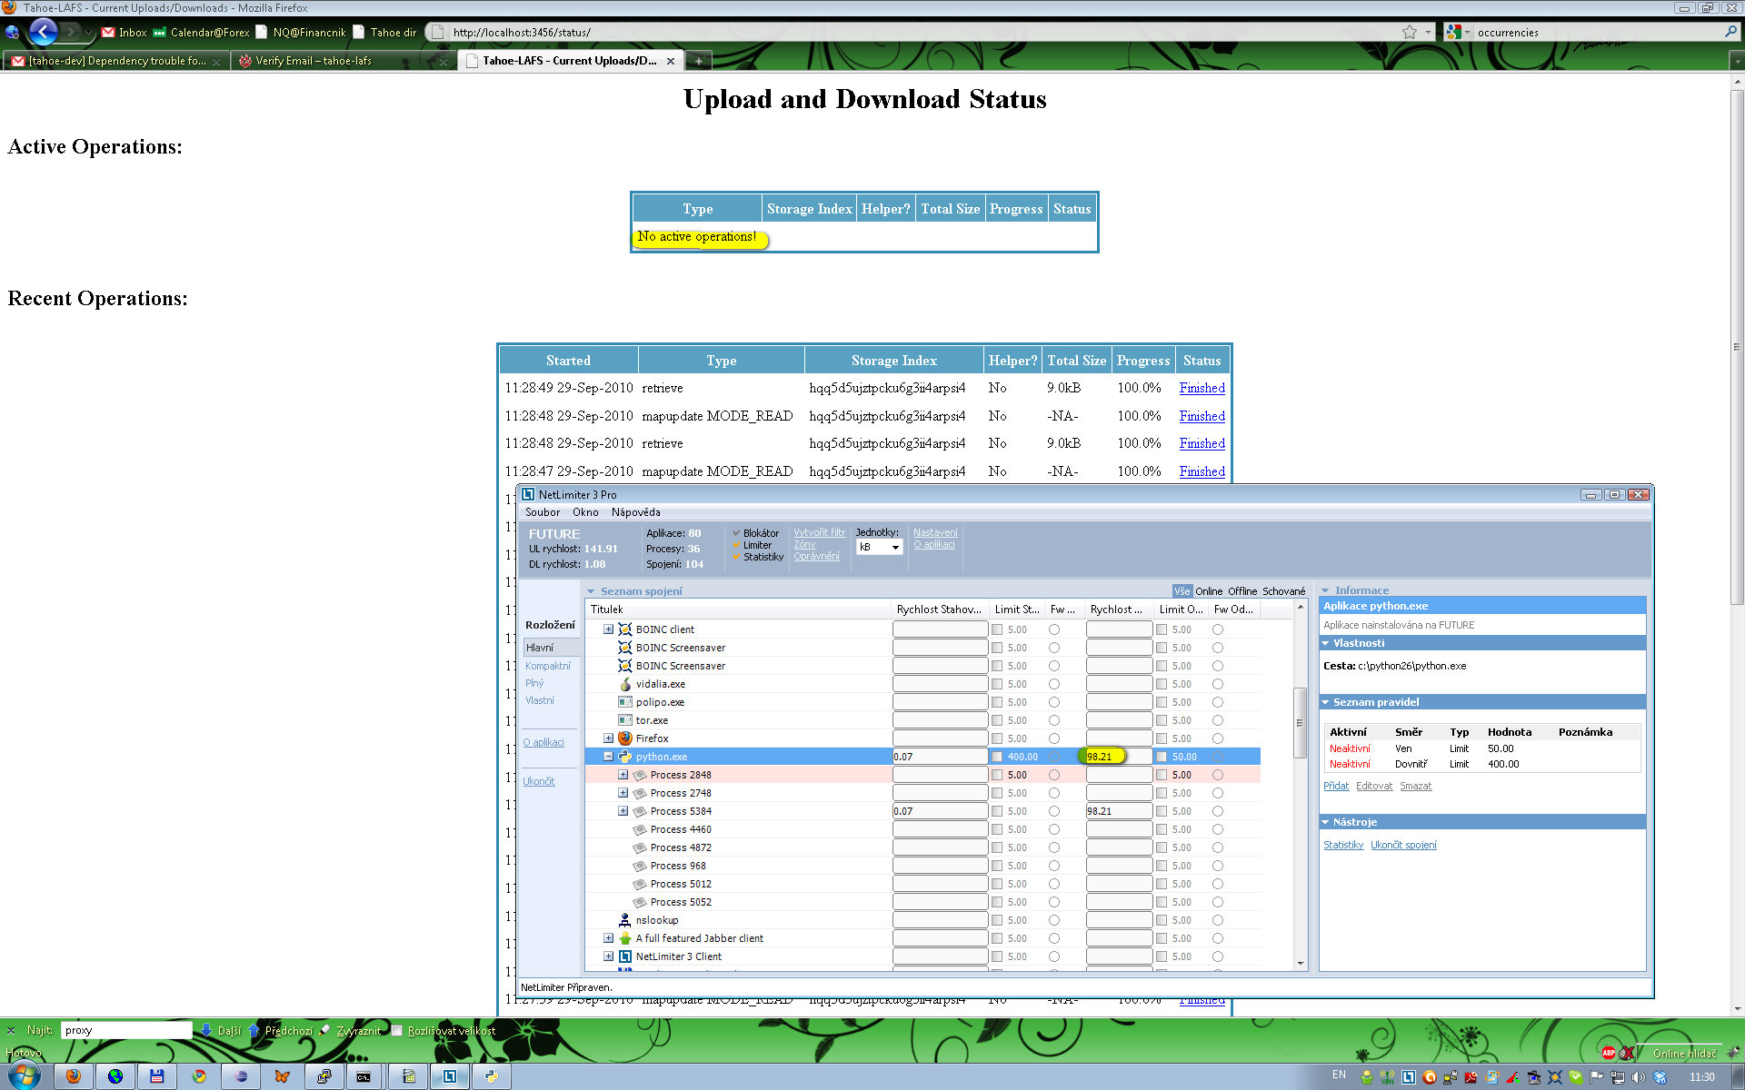Screen dimensions: 1745x1090
Task: Expand the BOINC client tree node
Action: click(608, 629)
